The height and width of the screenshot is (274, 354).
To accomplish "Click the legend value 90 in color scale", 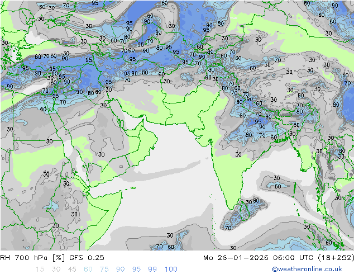I will pos(120,269).
